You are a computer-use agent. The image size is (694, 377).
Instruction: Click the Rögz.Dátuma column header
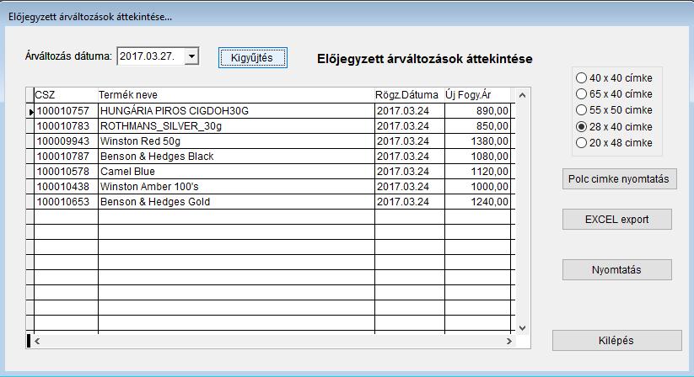(410, 95)
